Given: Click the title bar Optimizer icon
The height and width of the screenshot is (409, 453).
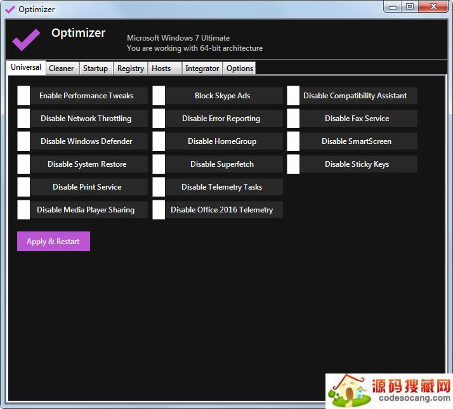Looking at the screenshot, I should (10, 10).
